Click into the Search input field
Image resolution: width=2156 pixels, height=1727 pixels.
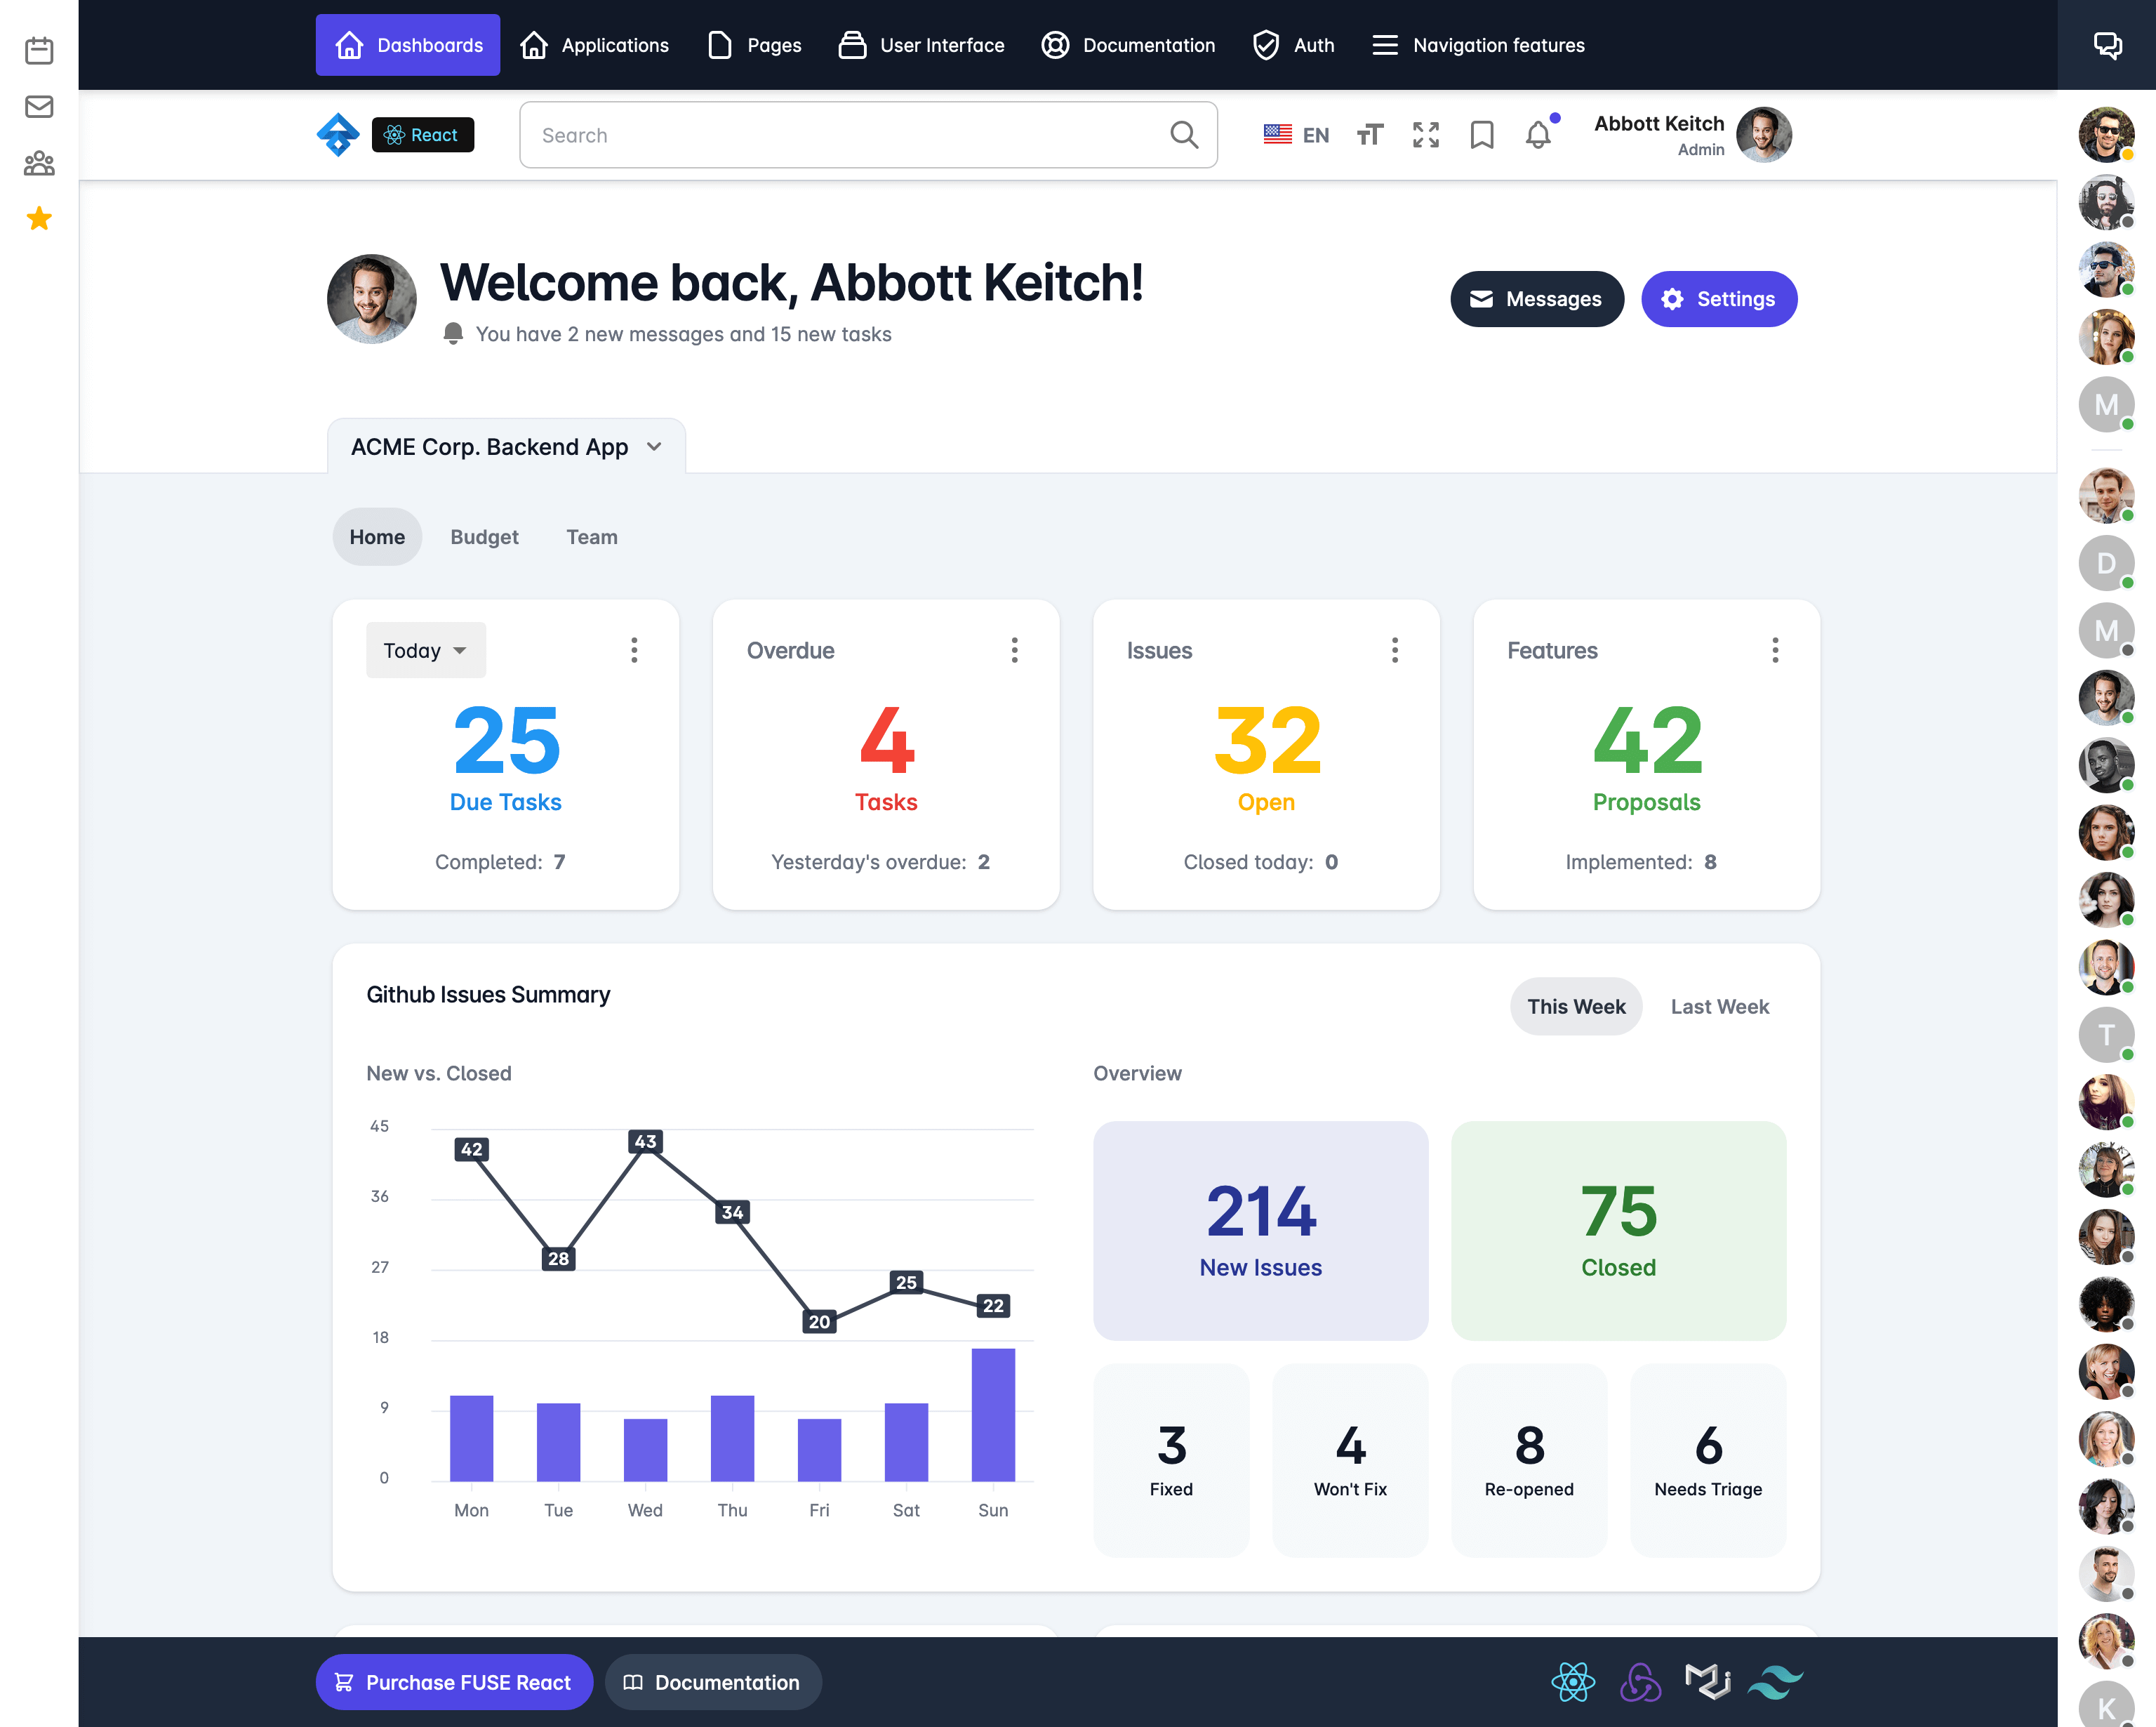868,135
